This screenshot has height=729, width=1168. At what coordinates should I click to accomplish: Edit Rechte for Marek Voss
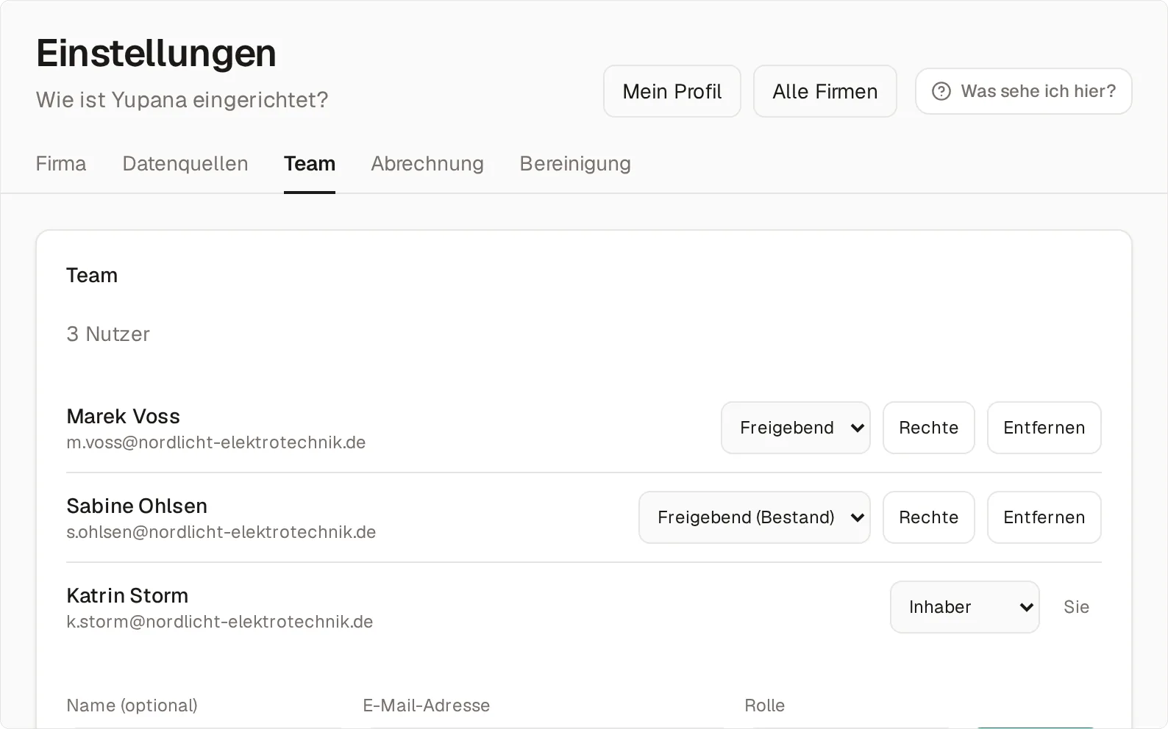pyautogui.click(x=929, y=428)
